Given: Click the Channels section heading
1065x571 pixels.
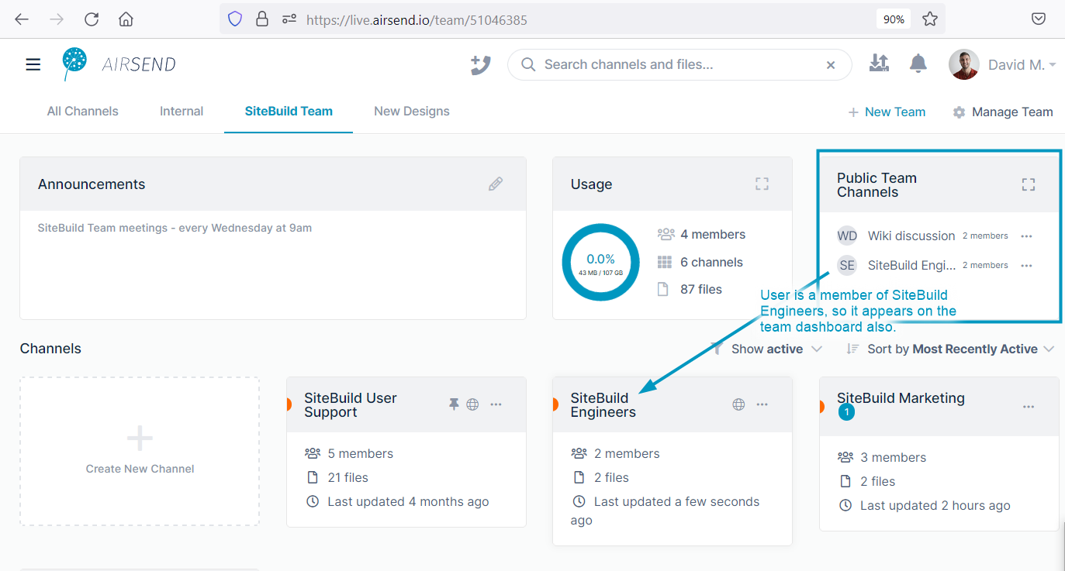Looking at the screenshot, I should (50, 349).
